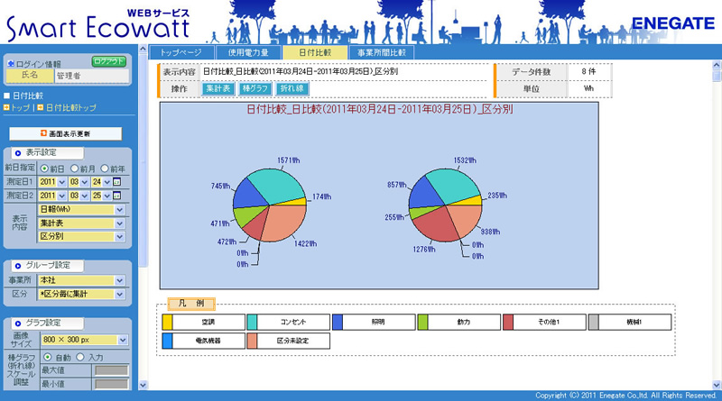722x401 pixels.
Task: Select the 日付比較 tab
Action: 315,52
